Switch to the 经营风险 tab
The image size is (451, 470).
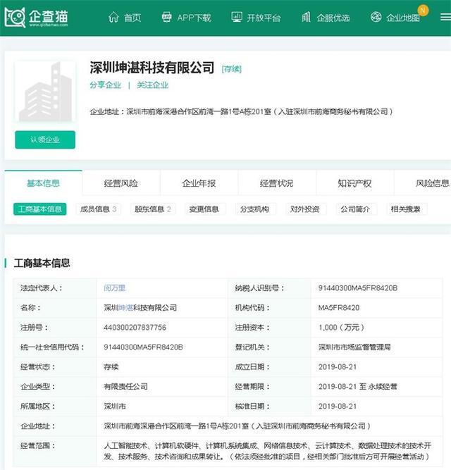click(121, 183)
